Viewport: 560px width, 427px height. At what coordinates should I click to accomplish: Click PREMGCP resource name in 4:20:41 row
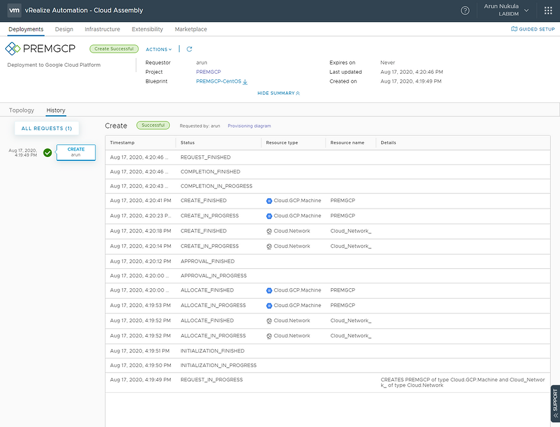(x=342, y=200)
